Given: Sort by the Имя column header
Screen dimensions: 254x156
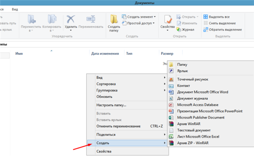Looking at the screenshot, I should click(19, 54).
